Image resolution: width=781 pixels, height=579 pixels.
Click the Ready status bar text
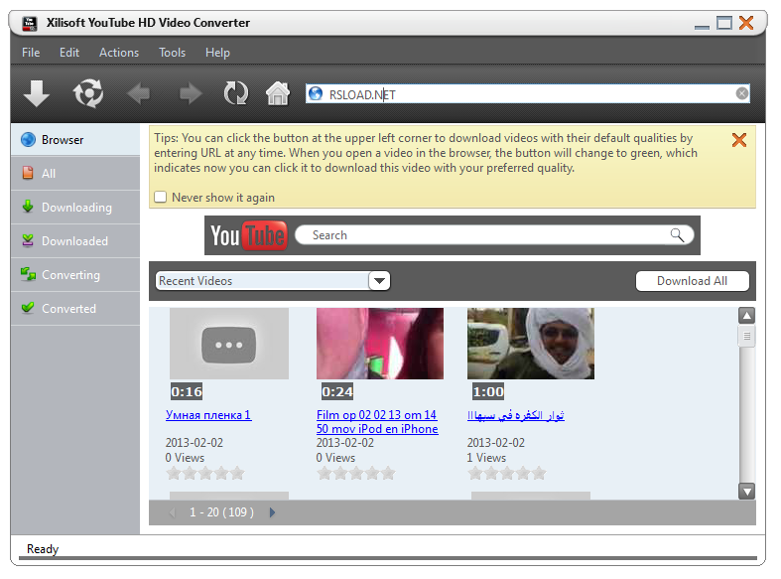pos(43,548)
